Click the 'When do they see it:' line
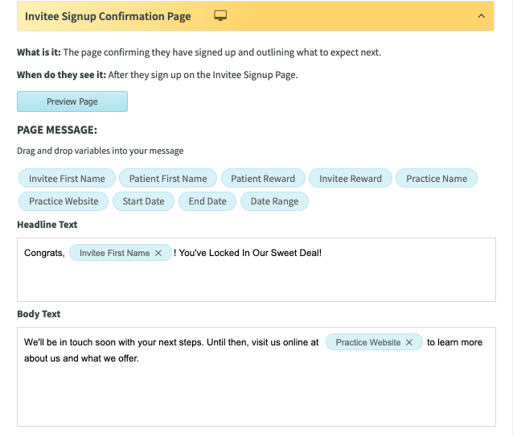This screenshot has width=513, height=434. [158, 75]
